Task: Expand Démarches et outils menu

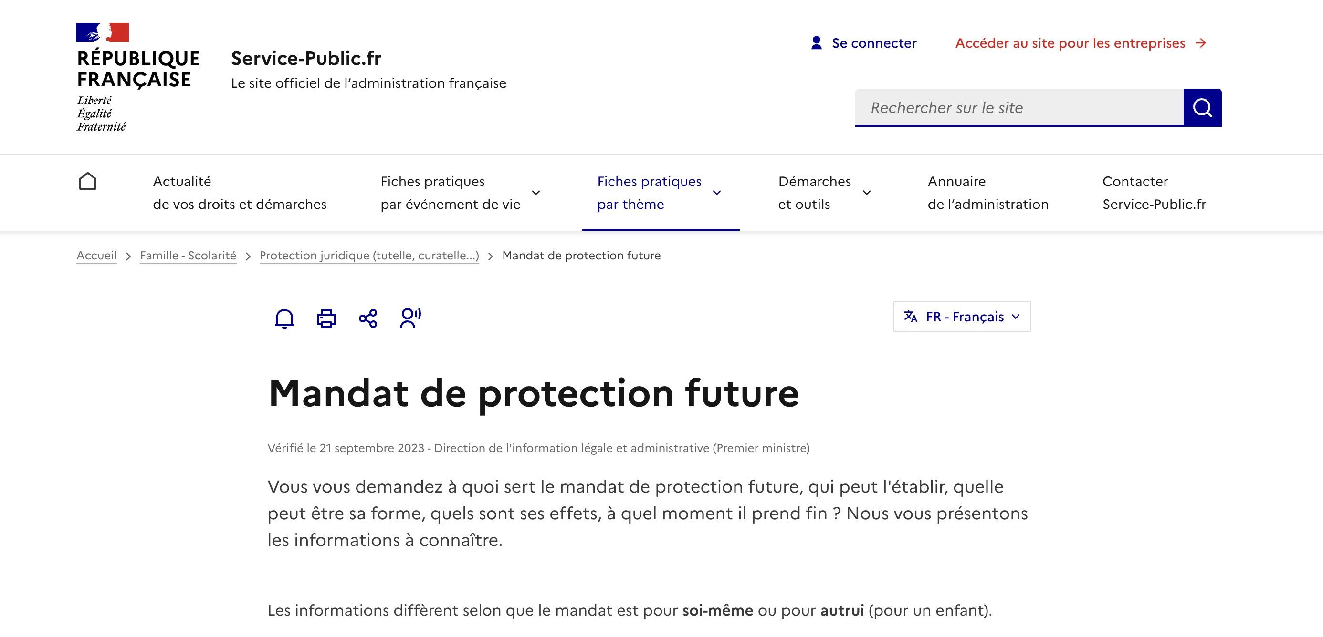Action: coord(824,193)
